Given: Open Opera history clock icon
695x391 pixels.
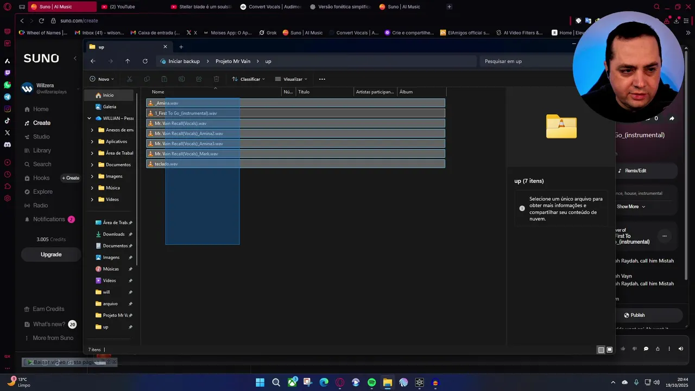Looking at the screenshot, I should 7,174.
